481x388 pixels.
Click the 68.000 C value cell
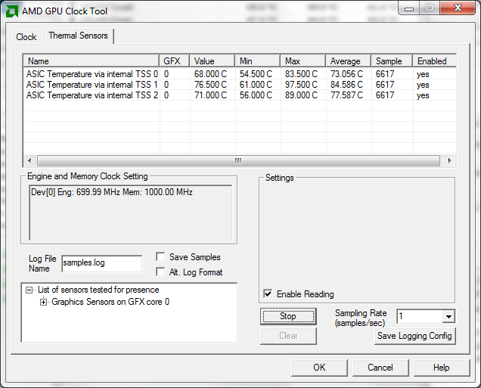point(210,74)
